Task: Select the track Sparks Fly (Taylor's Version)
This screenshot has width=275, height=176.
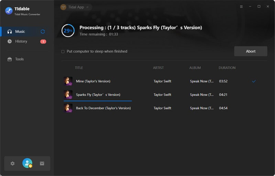Action: coord(98,95)
